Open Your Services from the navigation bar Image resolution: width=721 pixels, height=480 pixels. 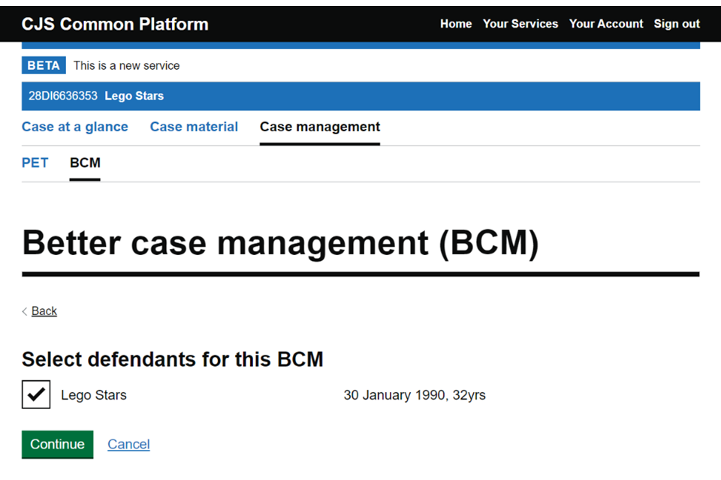tap(520, 23)
